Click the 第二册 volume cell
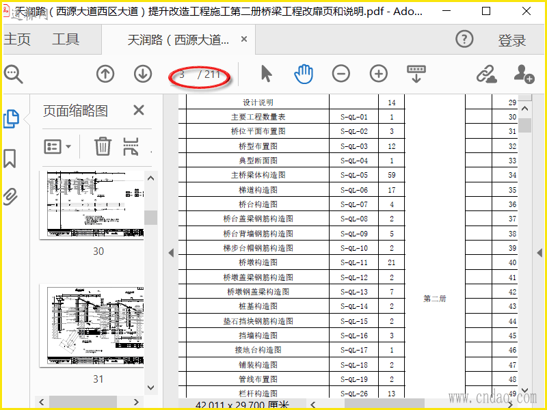 click(435, 299)
